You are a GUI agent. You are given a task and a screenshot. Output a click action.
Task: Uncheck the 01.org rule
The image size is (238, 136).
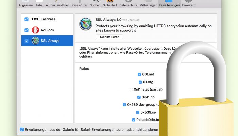click(140, 82)
